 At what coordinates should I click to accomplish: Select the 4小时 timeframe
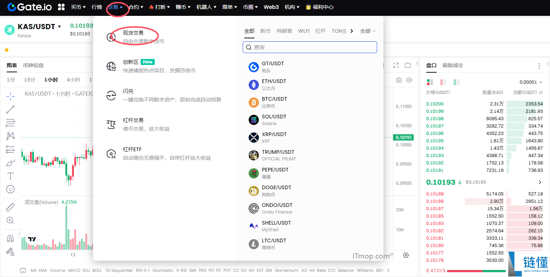(73, 80)
